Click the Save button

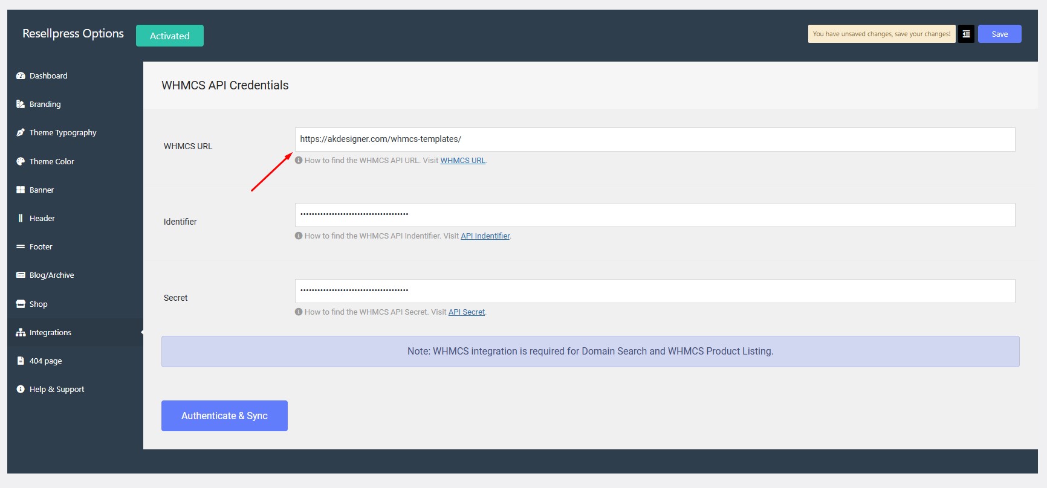point(1000,34)
